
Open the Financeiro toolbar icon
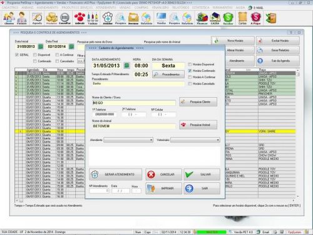click(x=202, y=18)
